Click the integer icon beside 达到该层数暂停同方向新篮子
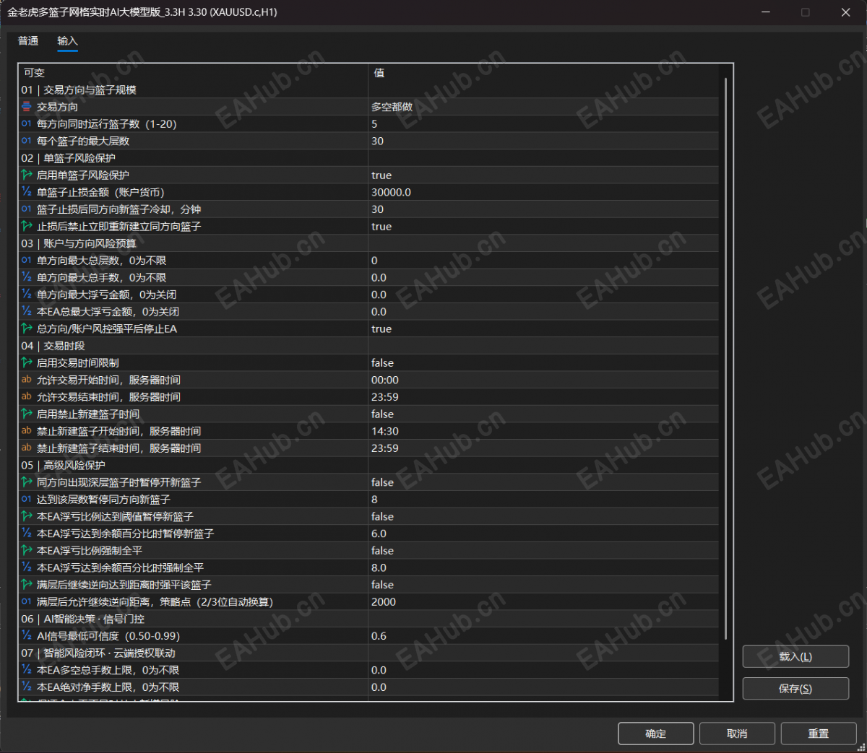 (27, 500)
